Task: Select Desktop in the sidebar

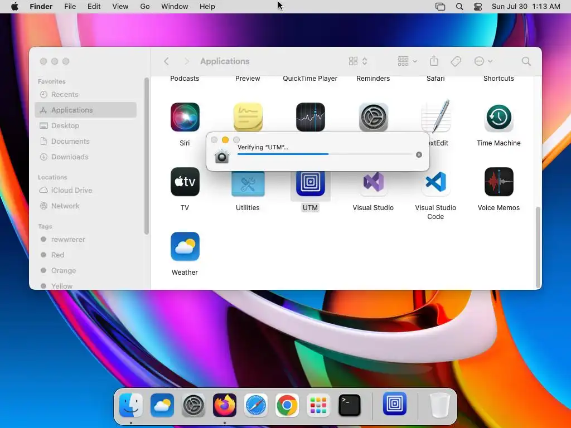Action: (x=85, y=125)
